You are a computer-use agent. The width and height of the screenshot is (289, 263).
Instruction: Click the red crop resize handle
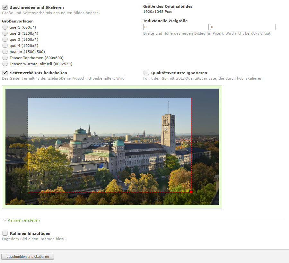[191, 192]
